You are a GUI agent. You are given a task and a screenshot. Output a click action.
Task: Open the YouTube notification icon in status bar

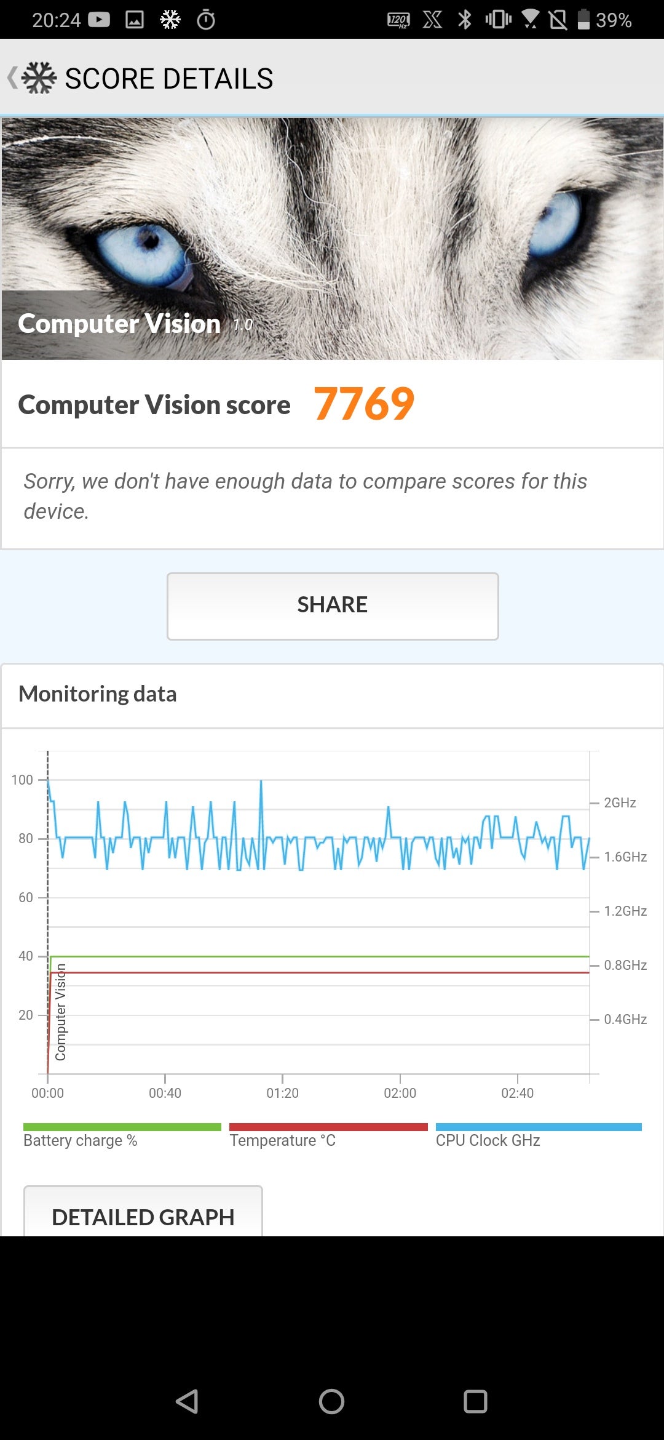[x=99, y=20]
